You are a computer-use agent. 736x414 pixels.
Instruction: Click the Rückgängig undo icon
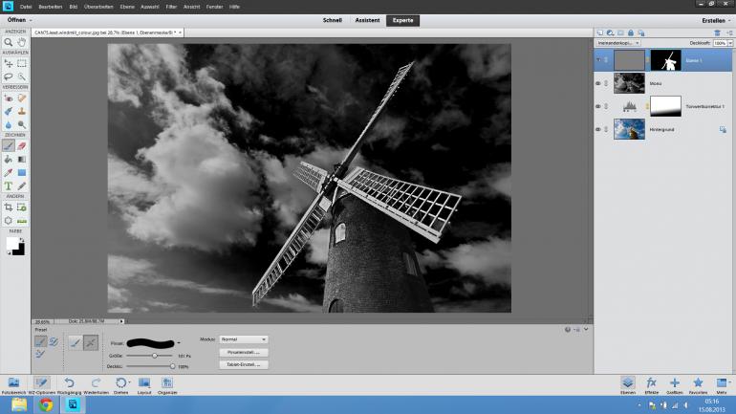(69, 385)
